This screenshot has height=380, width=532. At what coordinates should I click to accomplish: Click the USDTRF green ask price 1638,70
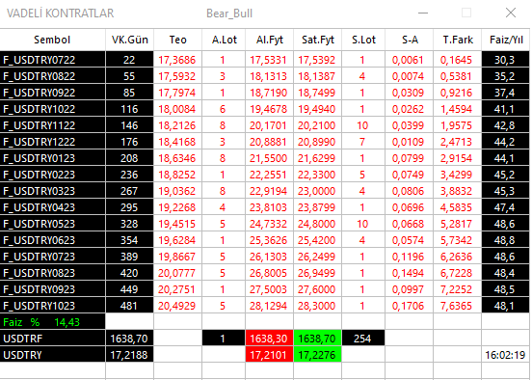[x=317, y=339]
